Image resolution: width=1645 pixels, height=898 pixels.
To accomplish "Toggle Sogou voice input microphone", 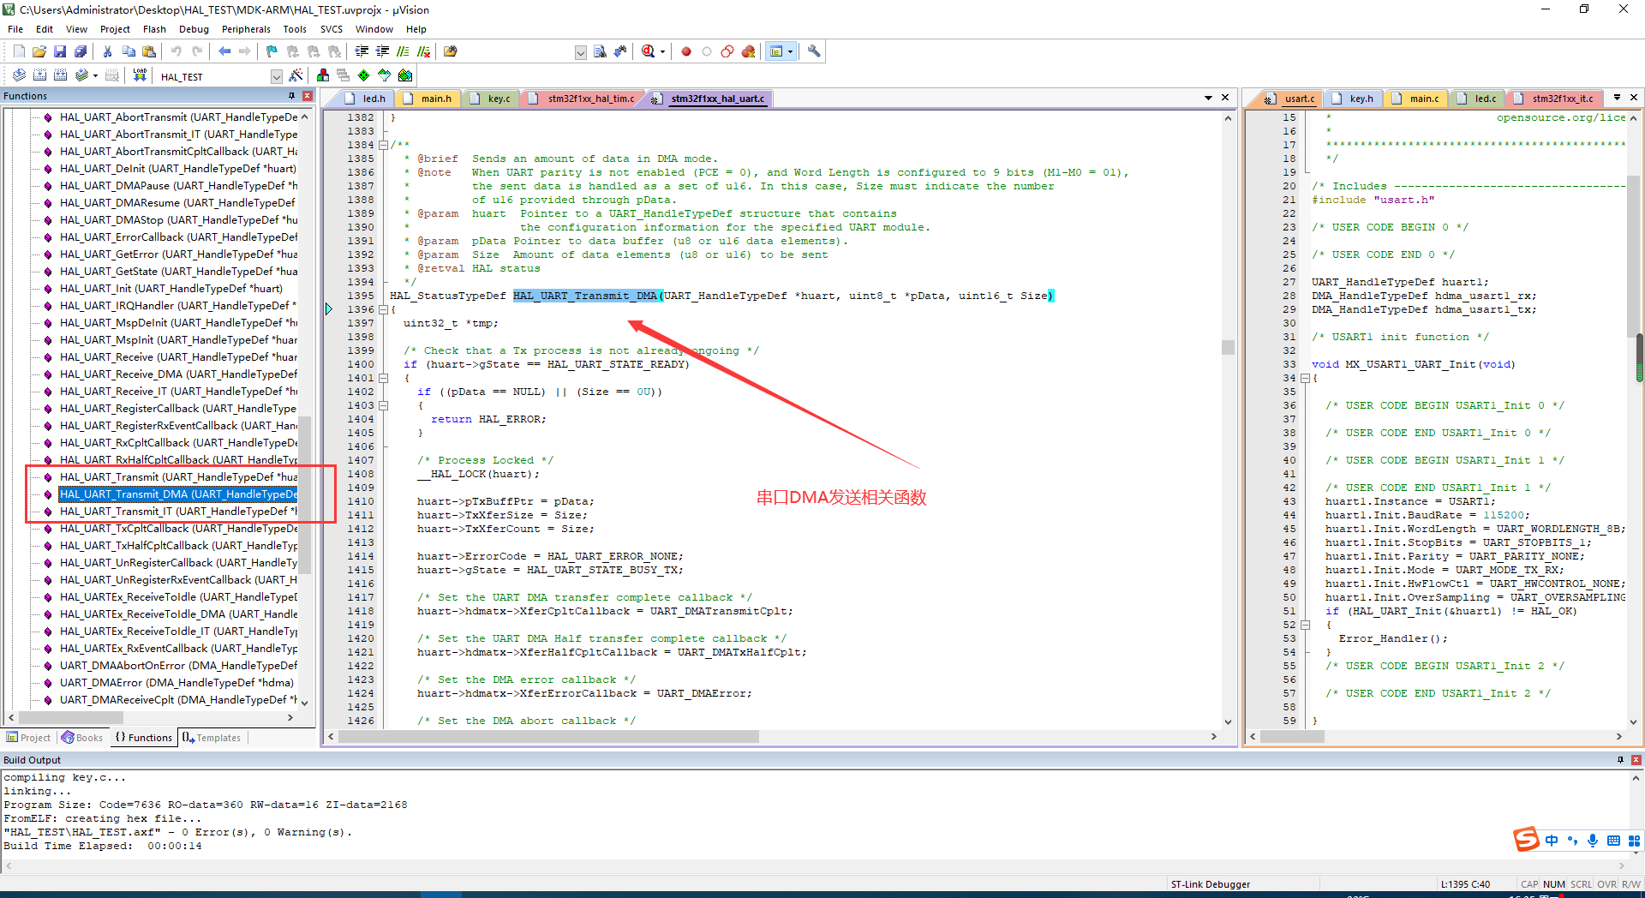I will coord(1593,840).
